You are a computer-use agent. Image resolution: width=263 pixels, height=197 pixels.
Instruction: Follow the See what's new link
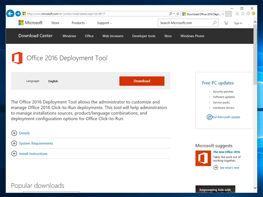point(229,168)
